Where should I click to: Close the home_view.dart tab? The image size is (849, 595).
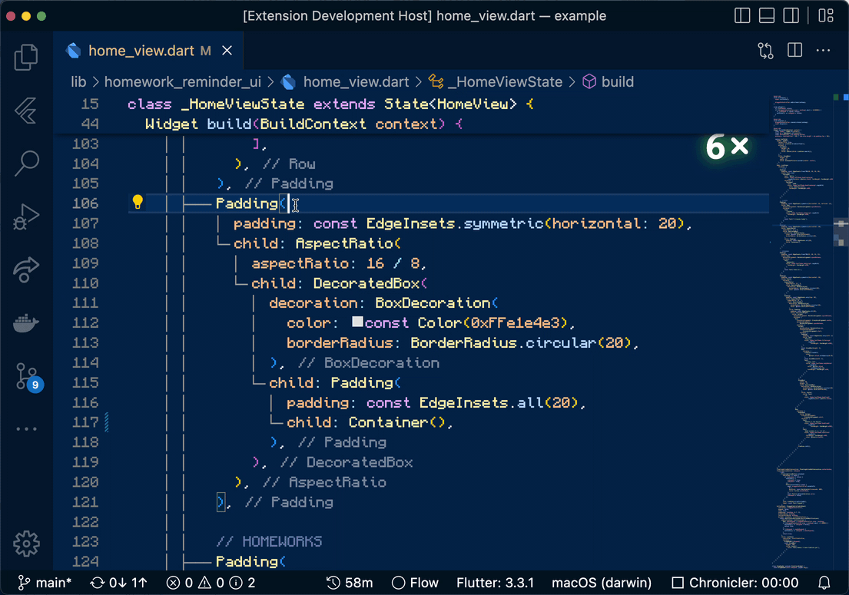pos(227,51)
